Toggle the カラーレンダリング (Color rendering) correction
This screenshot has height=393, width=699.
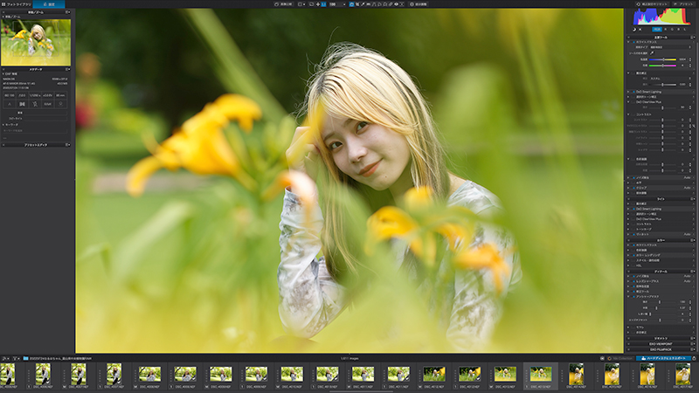[633, 255]
